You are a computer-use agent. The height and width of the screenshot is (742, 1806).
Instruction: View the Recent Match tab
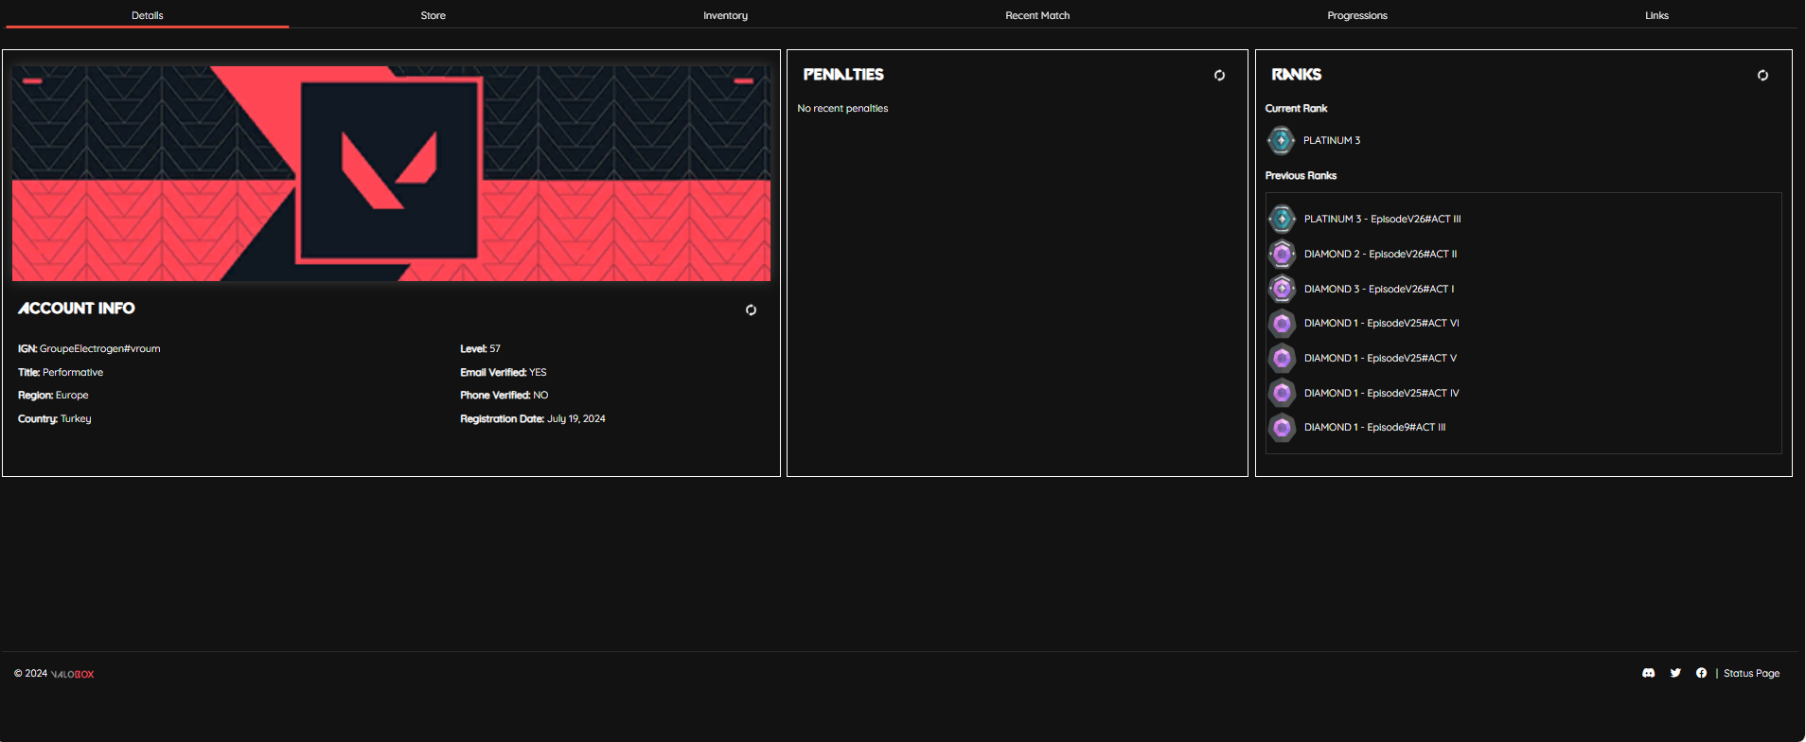tap(1037, 15)
